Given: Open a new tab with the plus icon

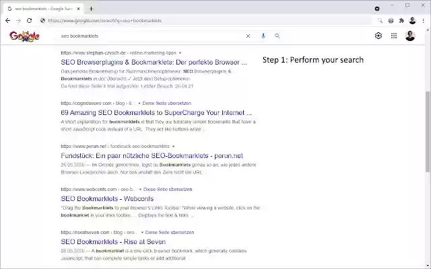Looking at the screenshot, I should (92, 9).
